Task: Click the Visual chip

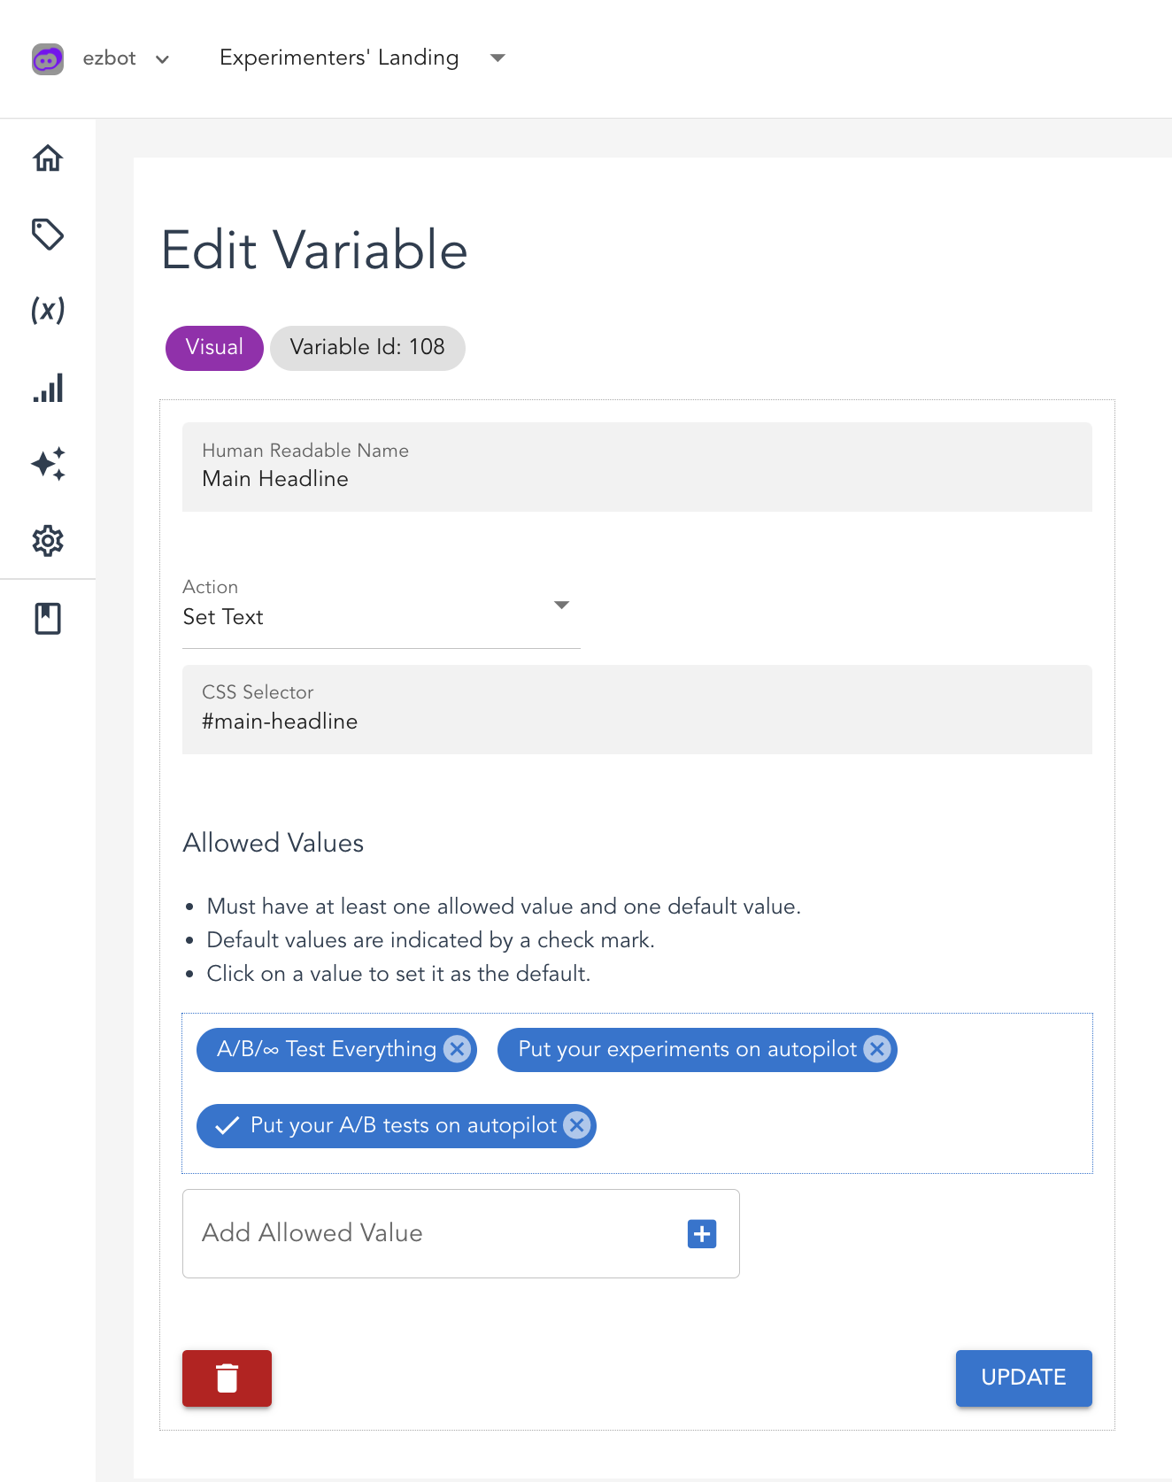Action: pyautogui.click(x=214, y=348)
